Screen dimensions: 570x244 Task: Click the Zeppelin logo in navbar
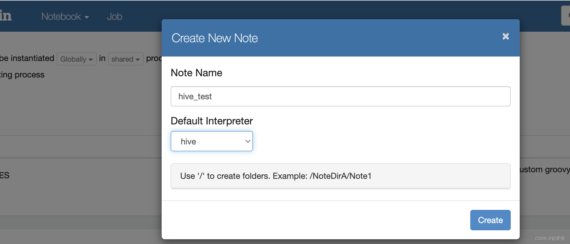(x=6, y=16)
